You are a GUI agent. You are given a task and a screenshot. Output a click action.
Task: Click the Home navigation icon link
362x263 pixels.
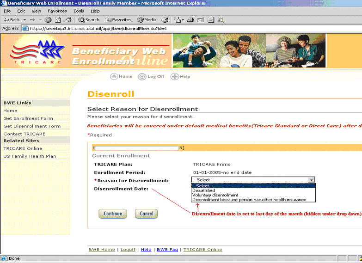[x=121, y=76]
